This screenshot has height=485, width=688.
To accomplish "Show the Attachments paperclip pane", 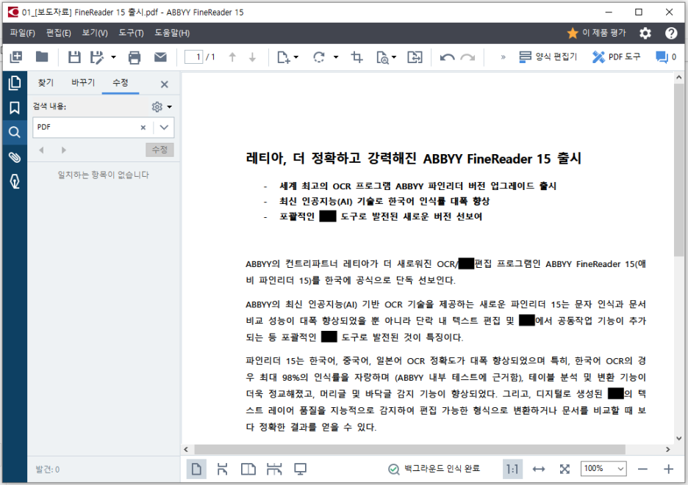I will click(15, 157).
